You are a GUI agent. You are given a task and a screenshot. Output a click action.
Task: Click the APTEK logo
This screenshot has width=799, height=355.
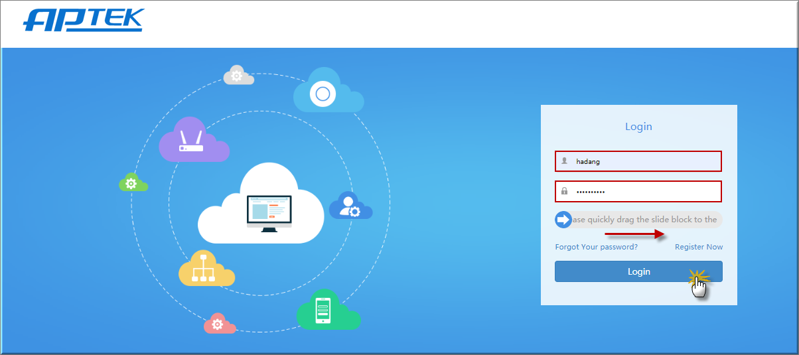pyautogui.click(x=84, y=20)
